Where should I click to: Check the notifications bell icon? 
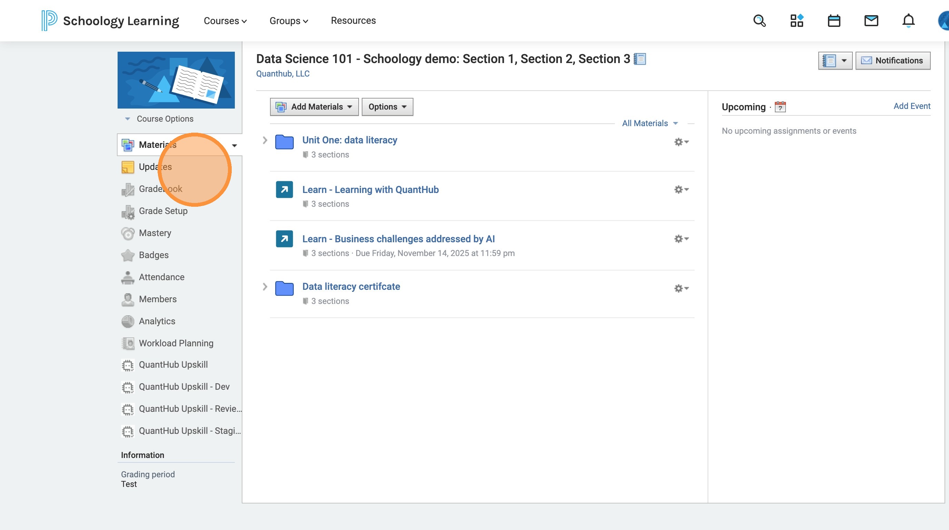908,21
